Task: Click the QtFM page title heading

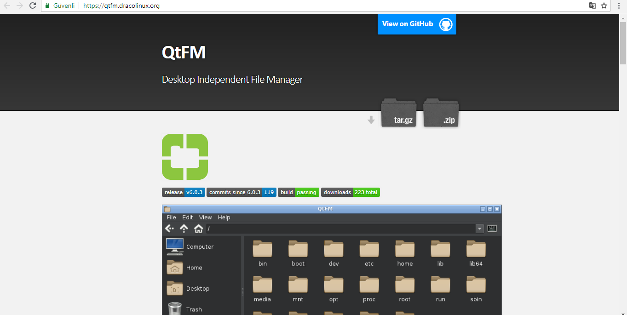Action: pyautogui.click(x=184, y=52)
